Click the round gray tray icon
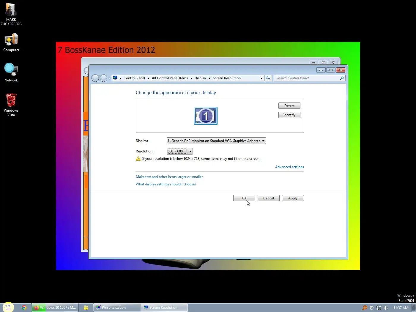Image resolution: width=416 pixels, height=312 pixels. pos(371,308)
